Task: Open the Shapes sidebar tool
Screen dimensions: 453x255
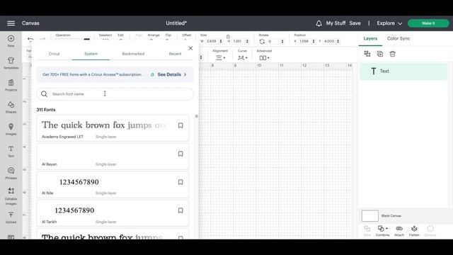Action: pos(11,107)
